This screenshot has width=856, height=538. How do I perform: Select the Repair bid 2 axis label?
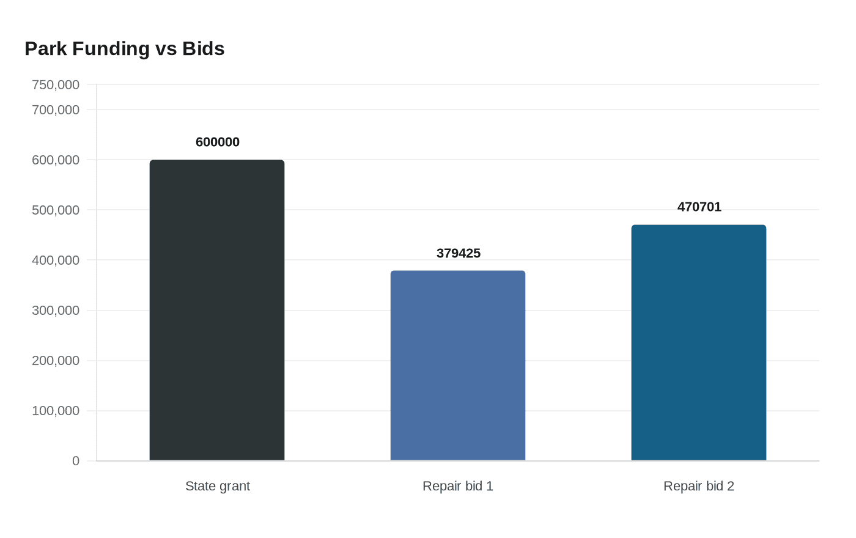pos(699,487)
